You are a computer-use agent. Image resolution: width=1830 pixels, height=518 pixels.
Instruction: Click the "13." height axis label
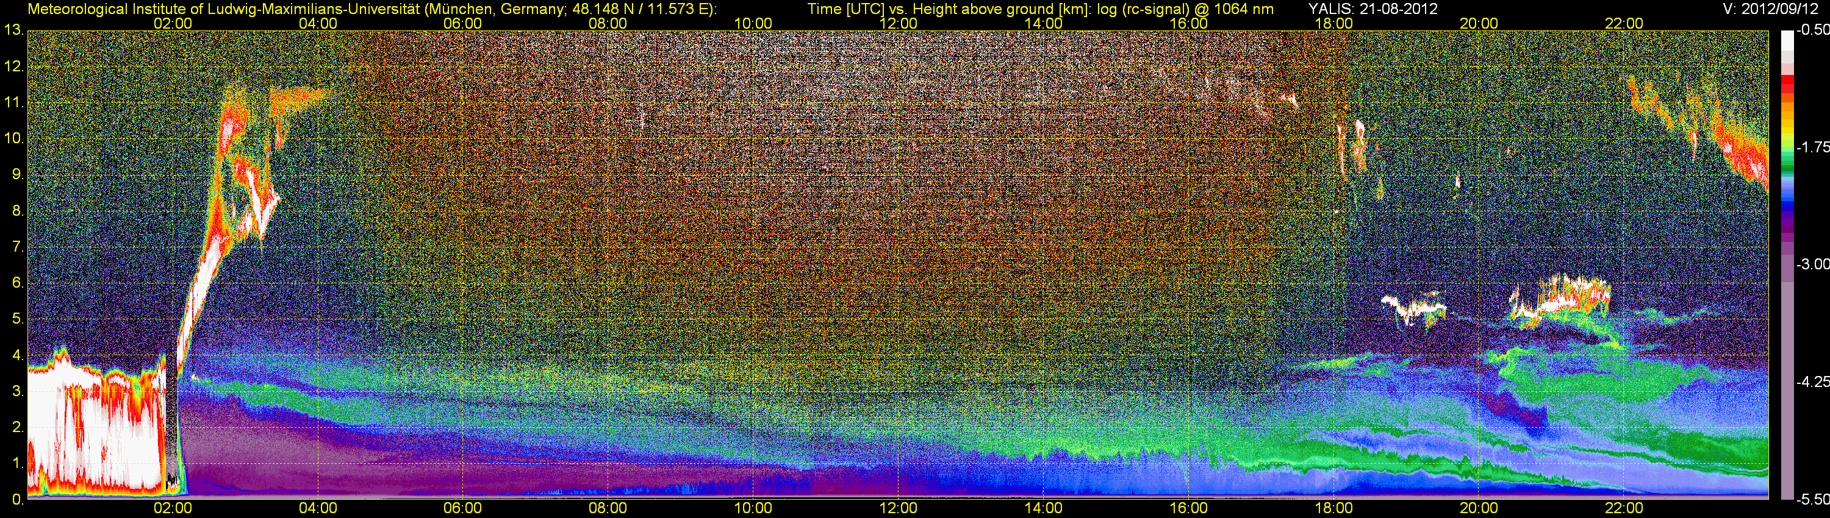pos(13,30)
